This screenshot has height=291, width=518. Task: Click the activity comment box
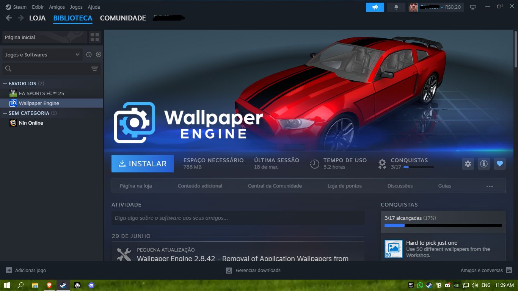click(238, 218)
